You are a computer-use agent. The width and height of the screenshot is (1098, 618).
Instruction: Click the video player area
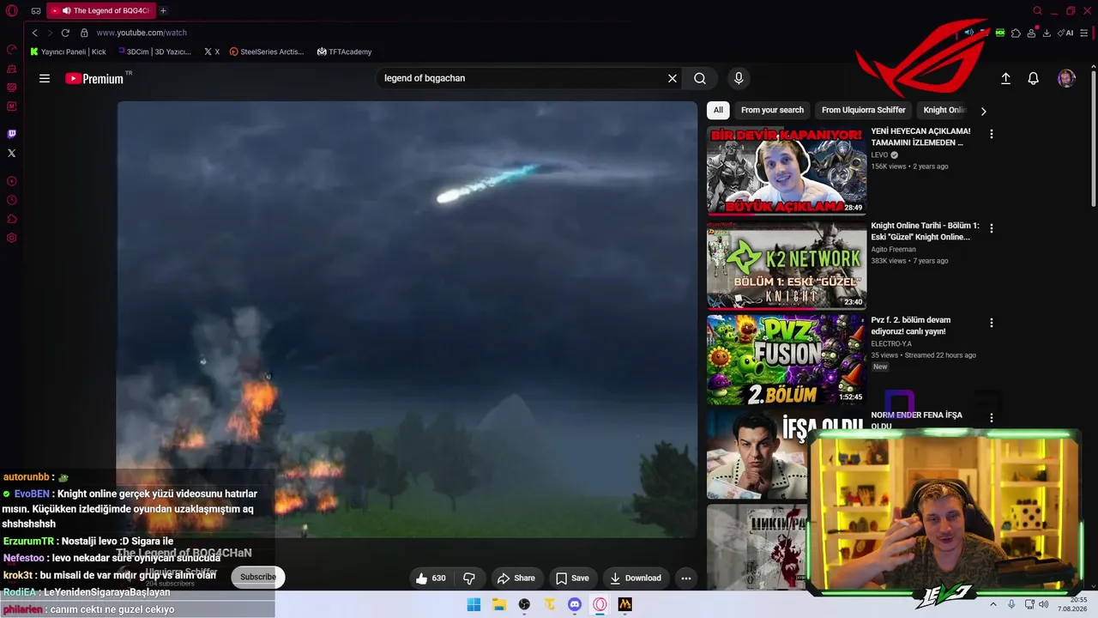[407, 319]
